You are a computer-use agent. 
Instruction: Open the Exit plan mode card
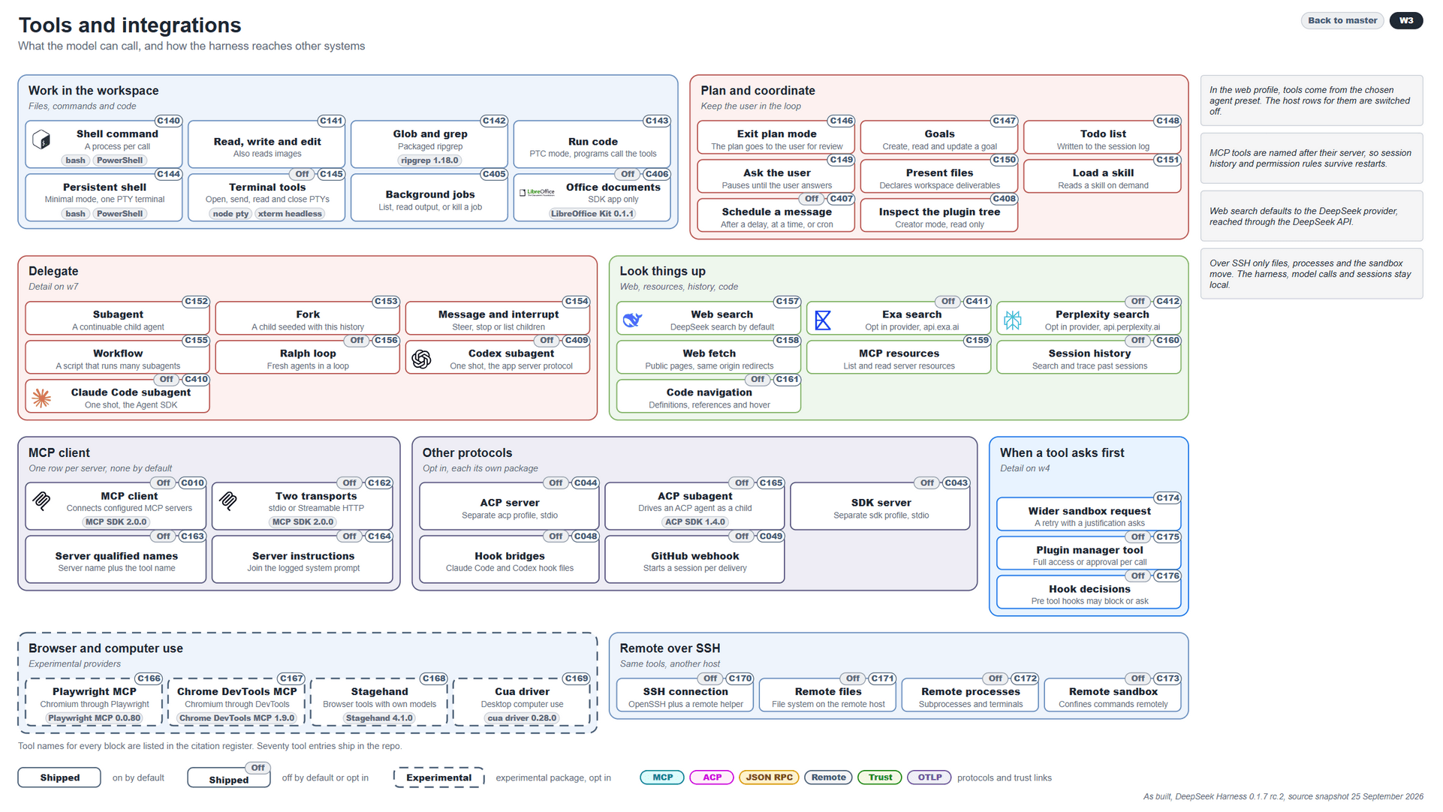click(776, 137)
